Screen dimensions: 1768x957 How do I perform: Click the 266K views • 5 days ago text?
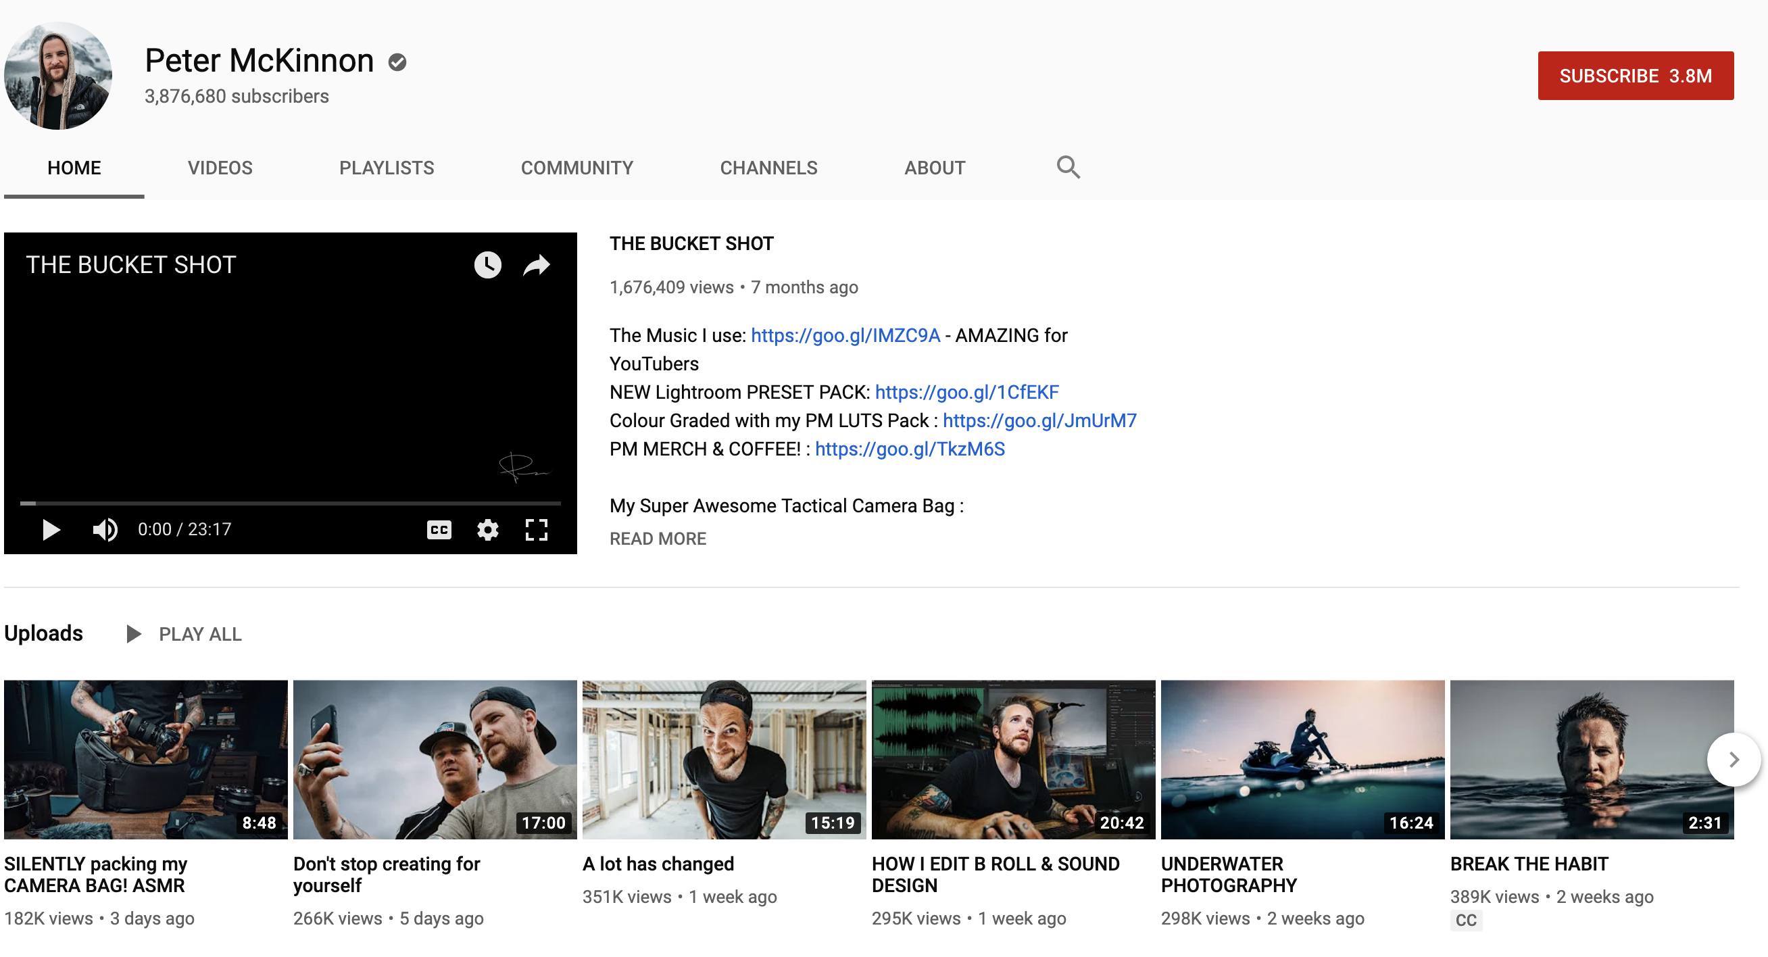pos(389,918)
